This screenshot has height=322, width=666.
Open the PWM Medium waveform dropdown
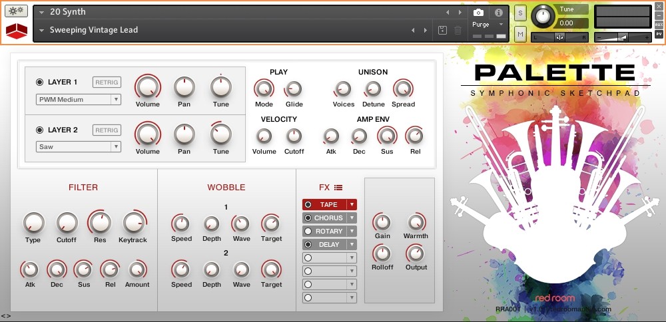pyautogui.click(x=78, y=100)
